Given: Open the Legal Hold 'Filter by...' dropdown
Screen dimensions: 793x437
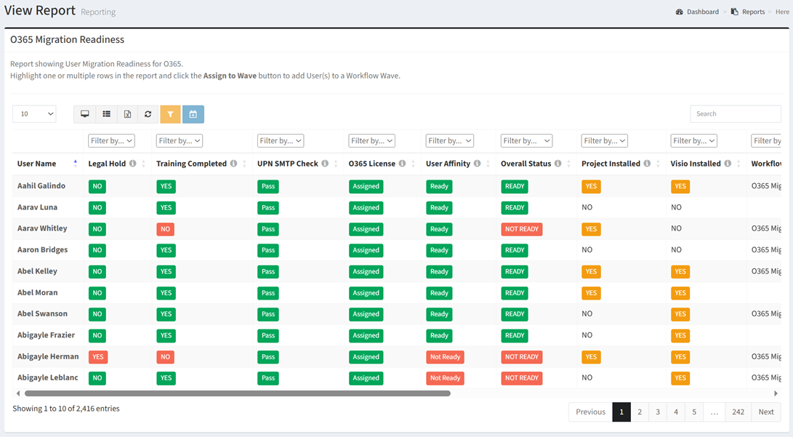Looking at the screenshot, I should [x=111, y=141].
